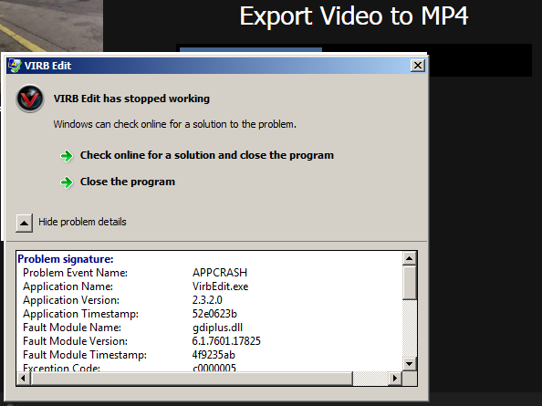
Task: Collapse details with the up-arrow toggle button
Action: [25, 223]
